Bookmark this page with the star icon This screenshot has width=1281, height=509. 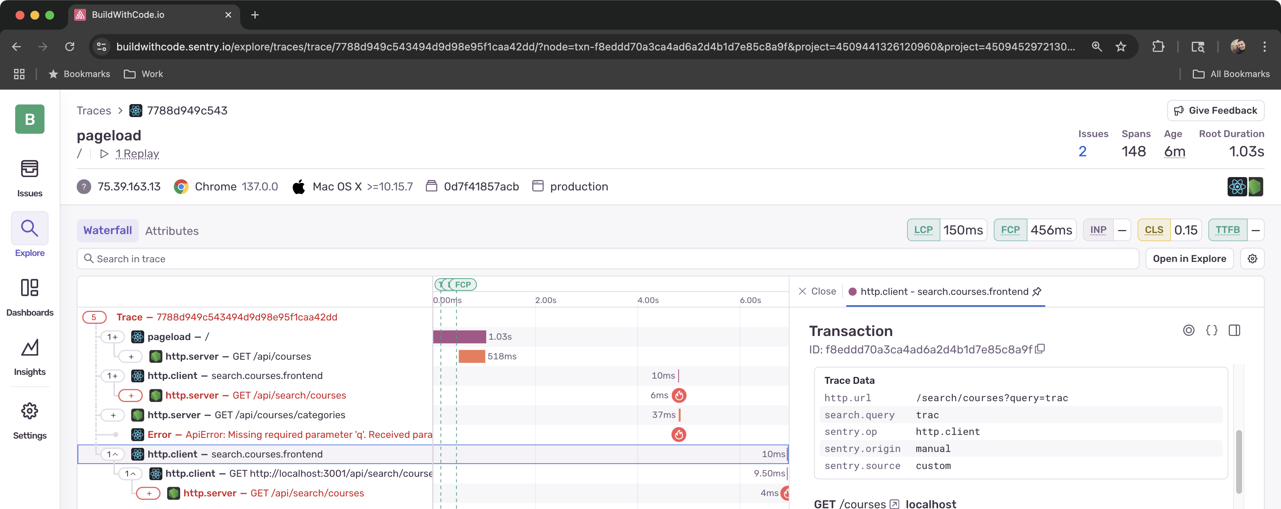pyautogui.click(x=1121, y=46)
